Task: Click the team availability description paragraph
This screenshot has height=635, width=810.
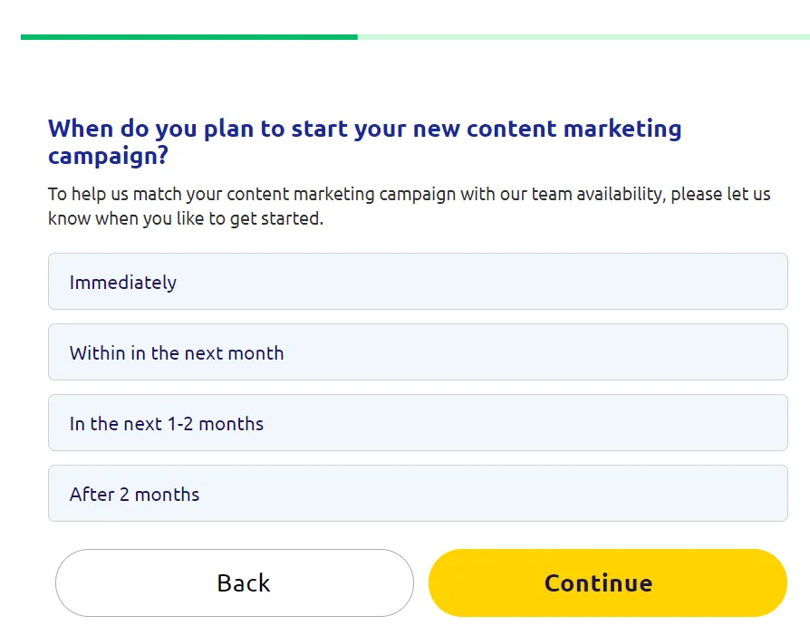Action: (409, 207)
